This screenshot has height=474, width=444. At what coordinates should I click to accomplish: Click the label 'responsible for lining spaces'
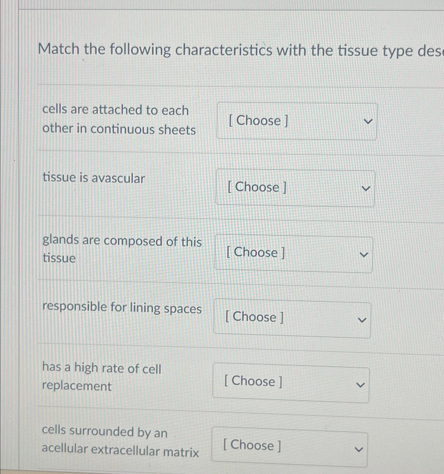point(122,308)
